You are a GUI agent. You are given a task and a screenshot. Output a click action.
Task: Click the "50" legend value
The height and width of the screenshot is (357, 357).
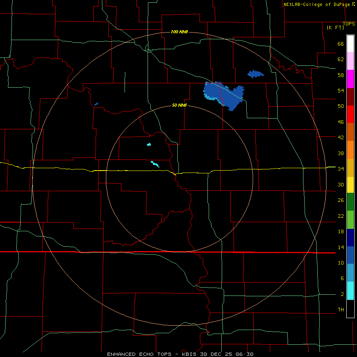click(x=341, y=106)
